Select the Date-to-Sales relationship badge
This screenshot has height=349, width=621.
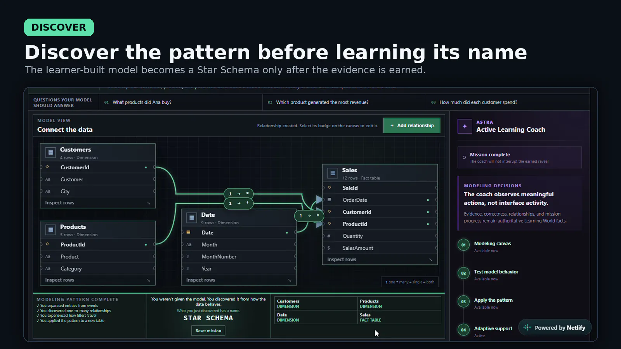click(x=309, y=216)
